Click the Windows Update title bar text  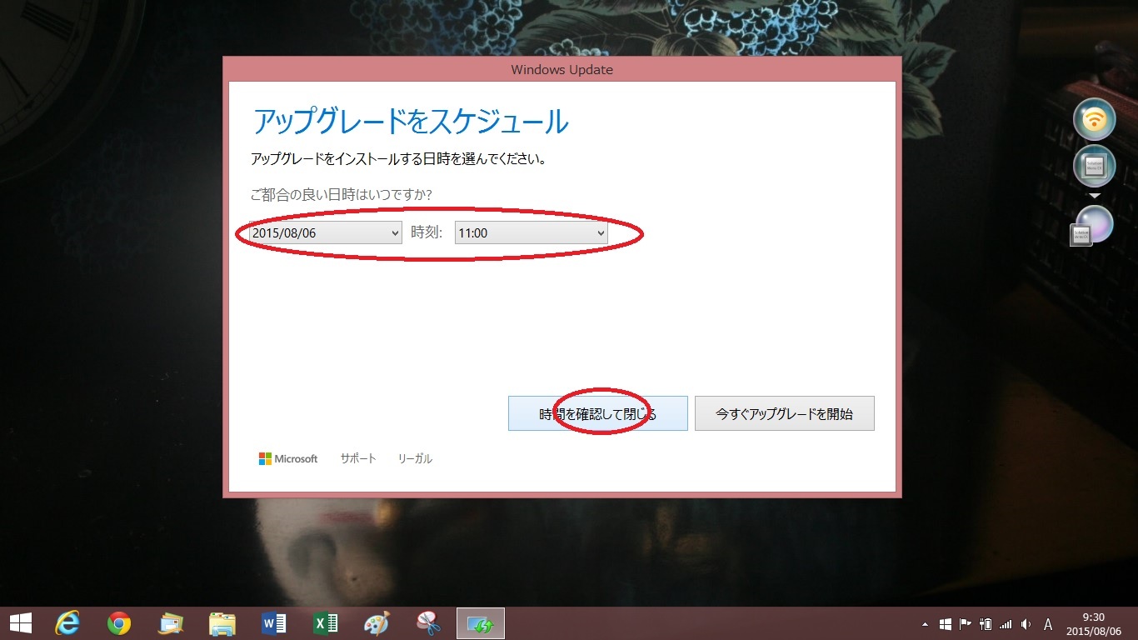pos(562,70)
